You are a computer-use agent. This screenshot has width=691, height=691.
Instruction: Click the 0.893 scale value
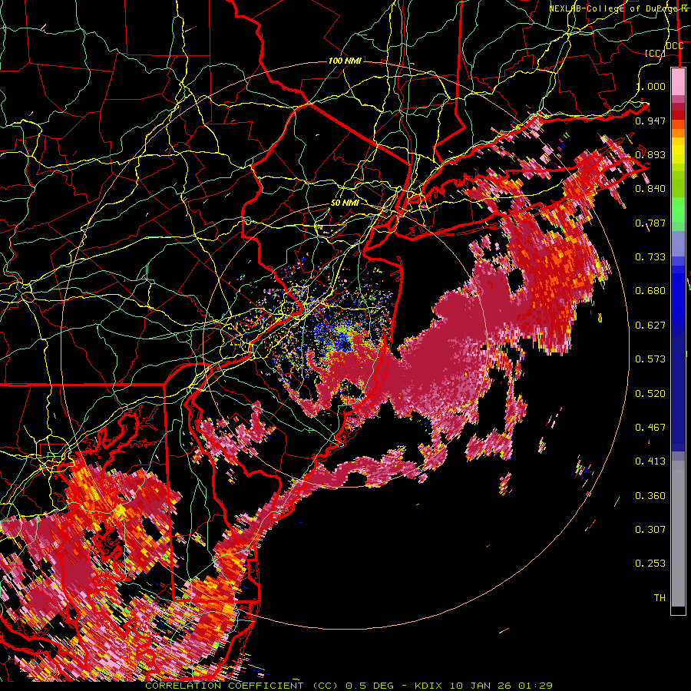650,154
